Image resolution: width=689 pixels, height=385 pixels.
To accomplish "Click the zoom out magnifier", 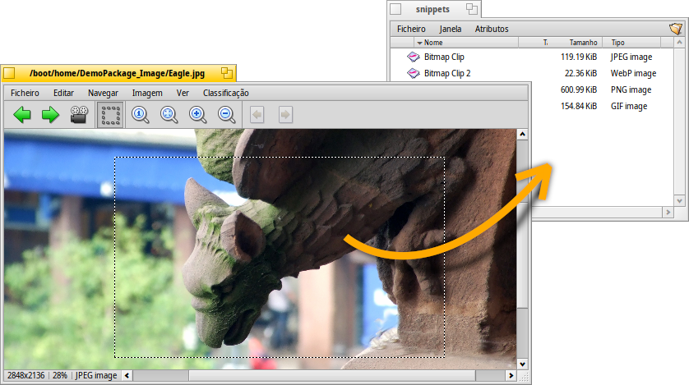I will pos(227,115).
